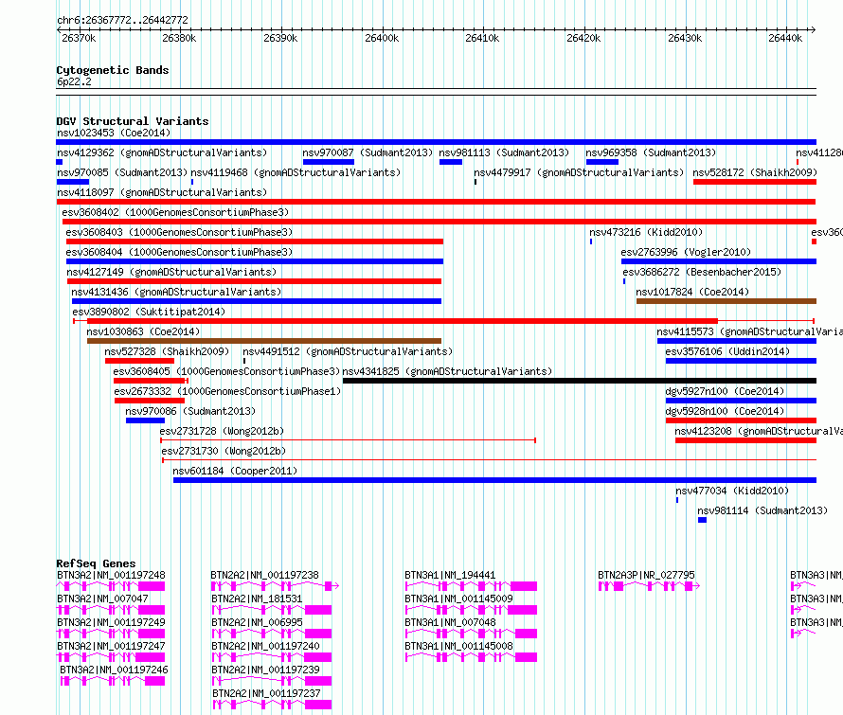Click nsv477034 (Kidd2010) variant label
Viewport: 843px width, 715px height.
[x=732, y=491]
